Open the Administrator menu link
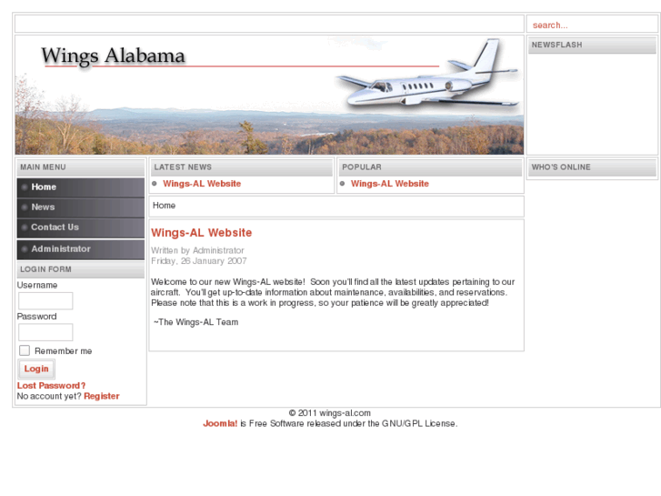This screenshot has height=496, width=661. click(x=81, y=249)
